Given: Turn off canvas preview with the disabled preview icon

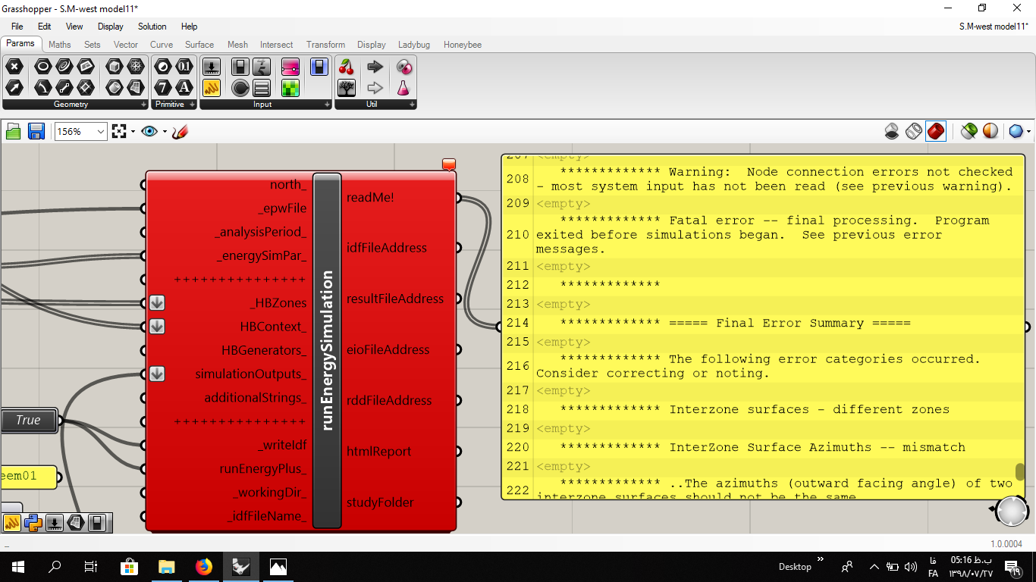Looking at the screenshot, I should click(893, 132).
